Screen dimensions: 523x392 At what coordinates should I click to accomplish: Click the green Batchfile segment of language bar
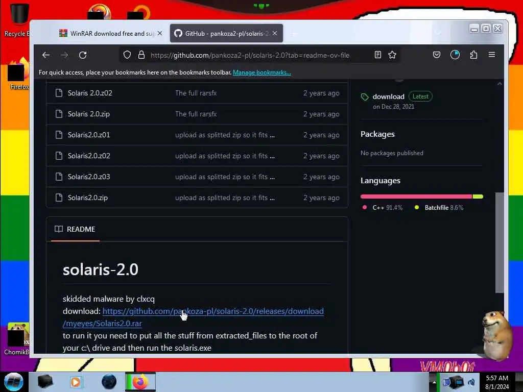478,197
